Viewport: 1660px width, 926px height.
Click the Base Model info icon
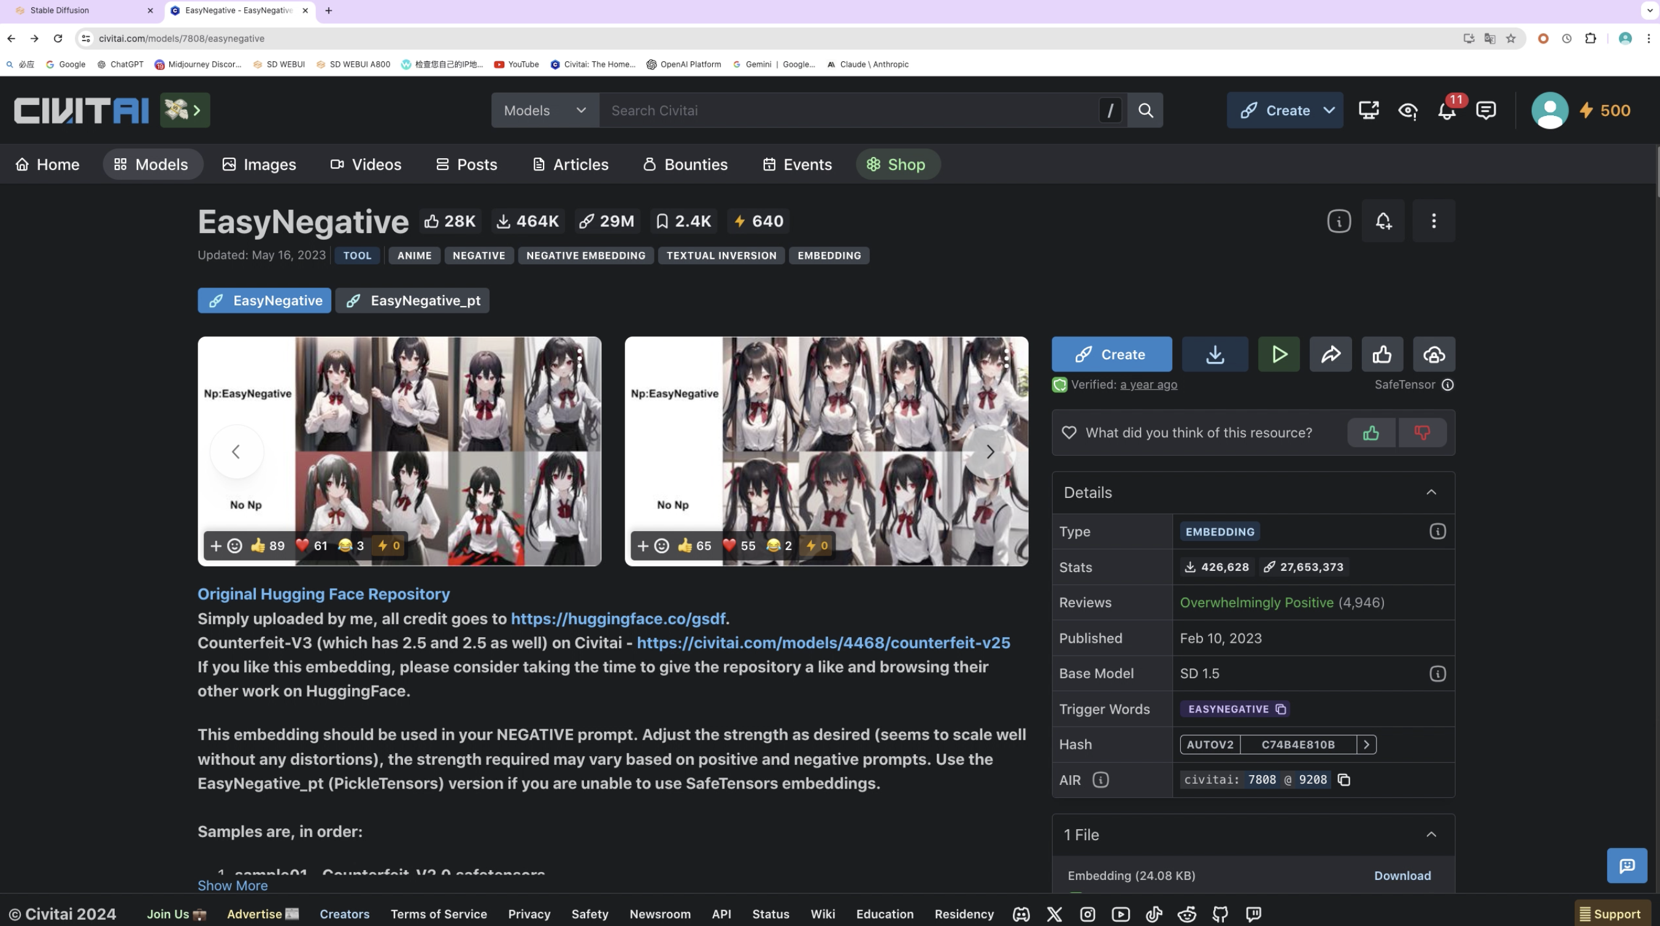pos(1437,673)
